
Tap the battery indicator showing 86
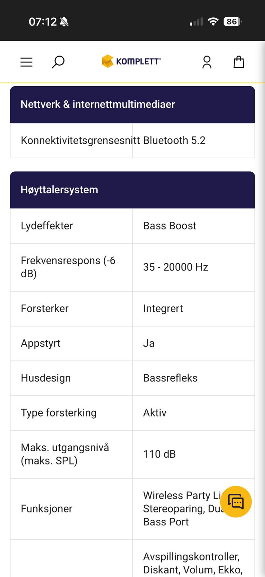click(232, 22)
